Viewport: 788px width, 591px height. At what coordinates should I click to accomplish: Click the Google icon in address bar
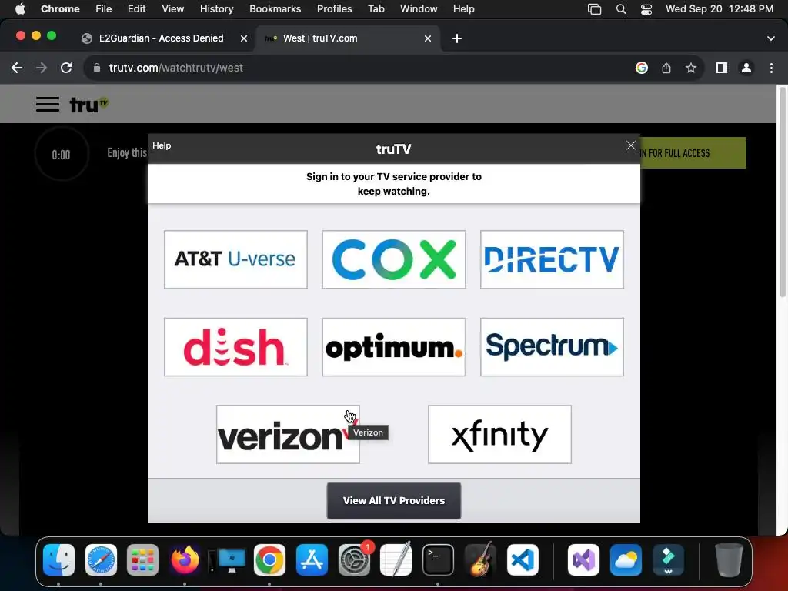pos(642,68)
